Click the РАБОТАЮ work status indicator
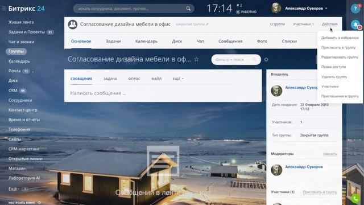The width and height of the screenshot is (364, 205). coord(246,12)
